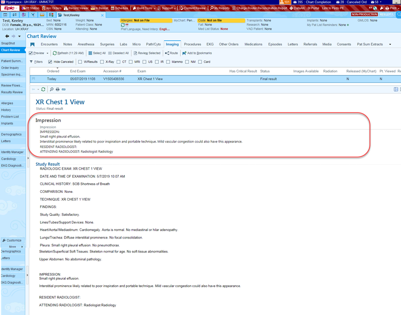
Task: Click Customize in the sidebar
Action: pos(12,240)
